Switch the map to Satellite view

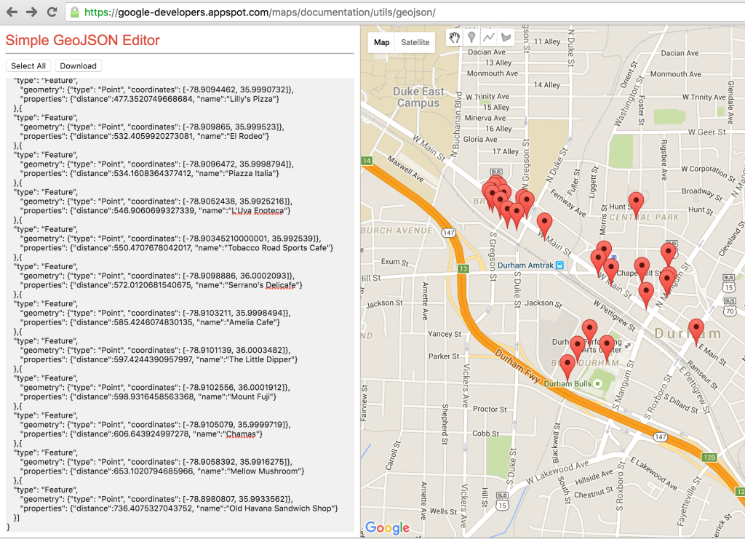415,42
